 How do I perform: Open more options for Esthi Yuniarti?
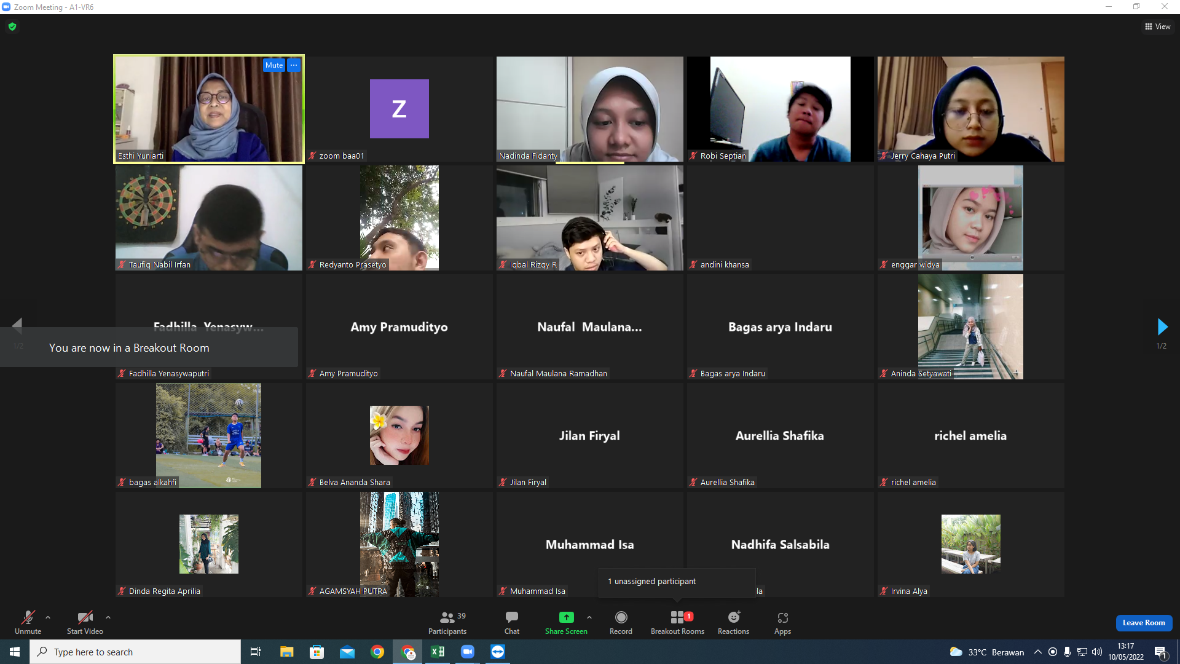(294, 65)
